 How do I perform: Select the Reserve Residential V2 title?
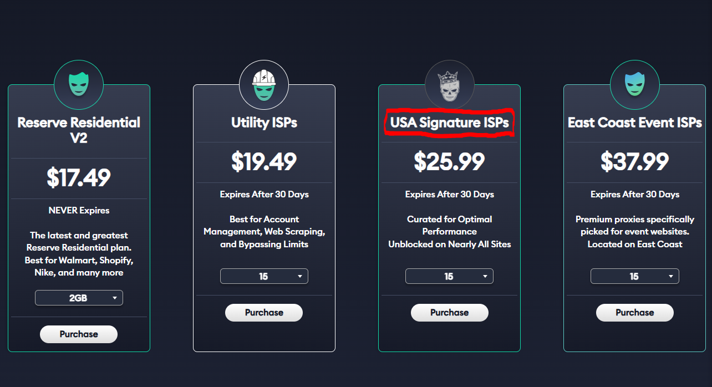(x=79, y=130)
